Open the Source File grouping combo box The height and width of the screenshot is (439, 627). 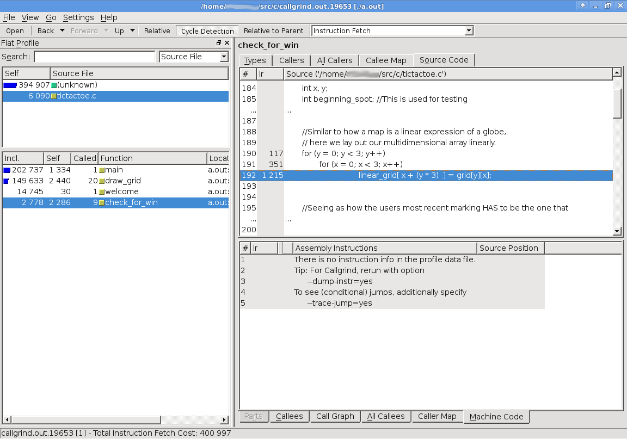[x=194, y=57]
